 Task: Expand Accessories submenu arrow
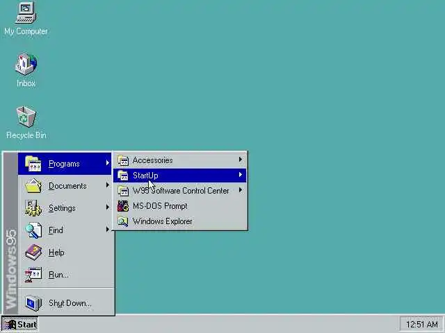click(241, 160)
